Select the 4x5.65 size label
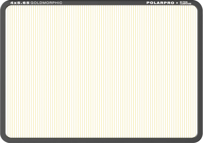 (x=20, y=3)
